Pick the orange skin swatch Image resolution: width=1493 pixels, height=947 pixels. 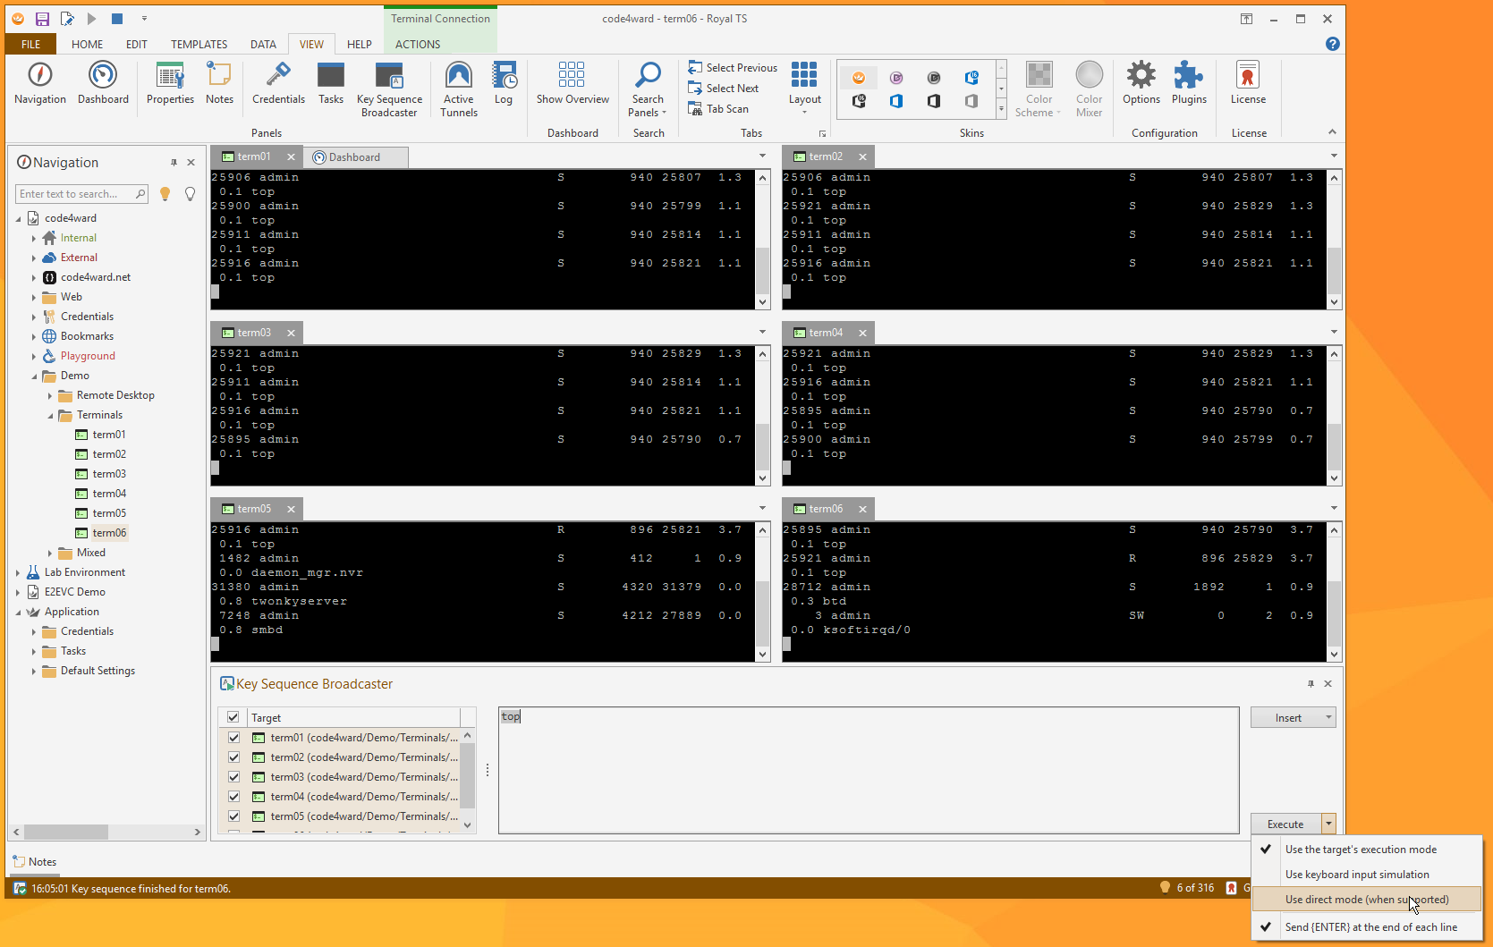[858, 78]
